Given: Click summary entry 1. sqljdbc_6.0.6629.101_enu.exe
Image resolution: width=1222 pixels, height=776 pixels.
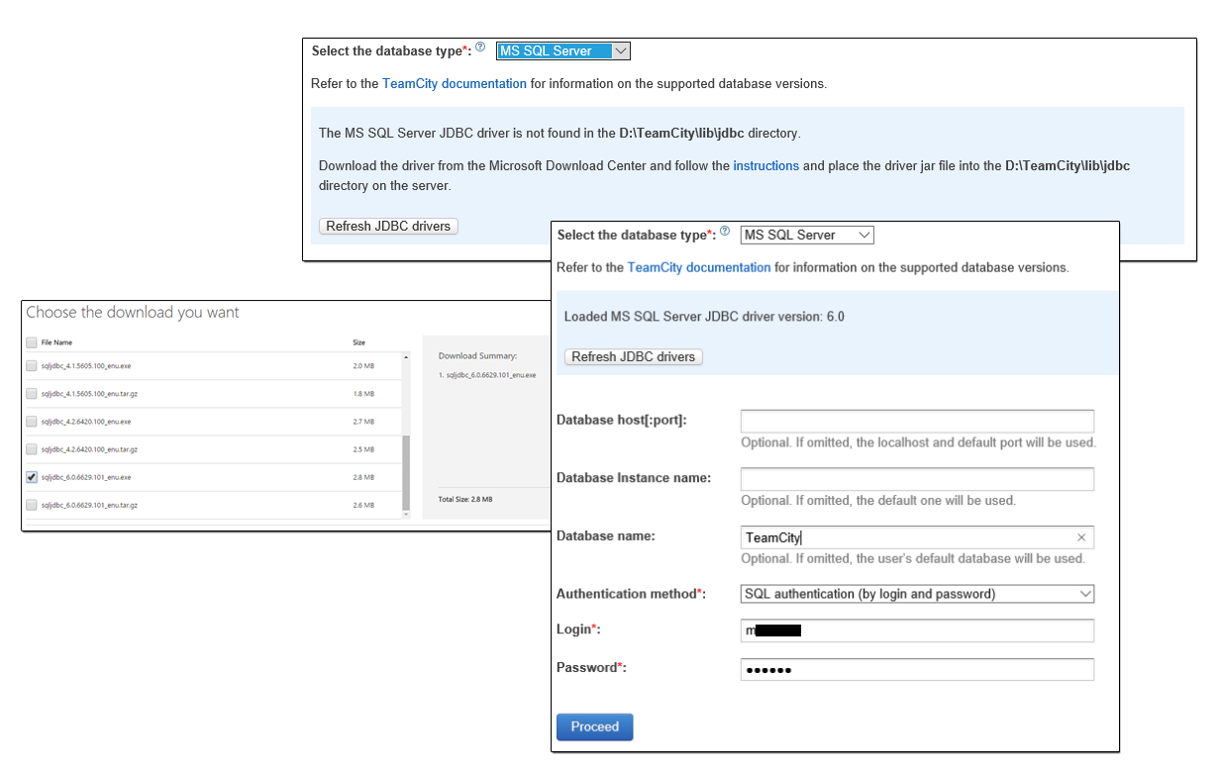Looking at the screenshot, I should coord(487,375).
